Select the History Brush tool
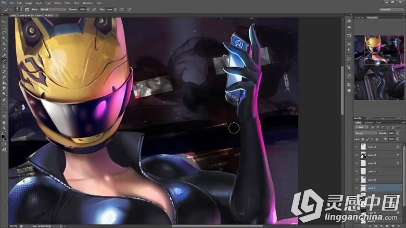This screenshot has height=228, width=406. [x=4, y=72]
